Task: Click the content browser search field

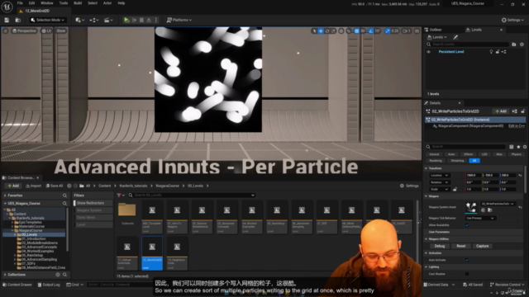Action: (192, 196)
